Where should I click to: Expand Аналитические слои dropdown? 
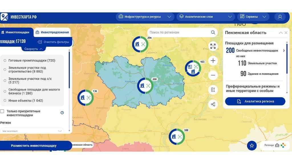(205, 17)
